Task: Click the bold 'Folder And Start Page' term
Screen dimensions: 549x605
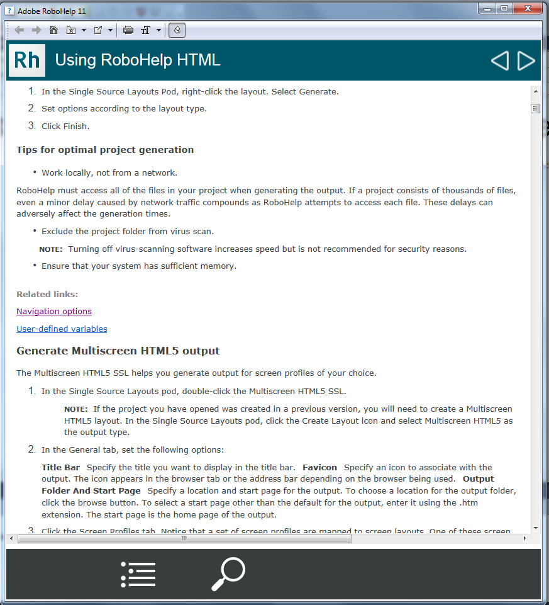Action: point(91,491)
